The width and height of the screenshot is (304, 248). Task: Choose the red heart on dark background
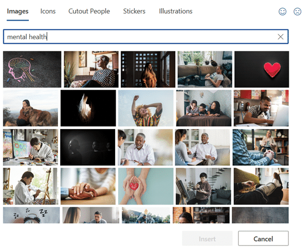(x=262, y=69)
